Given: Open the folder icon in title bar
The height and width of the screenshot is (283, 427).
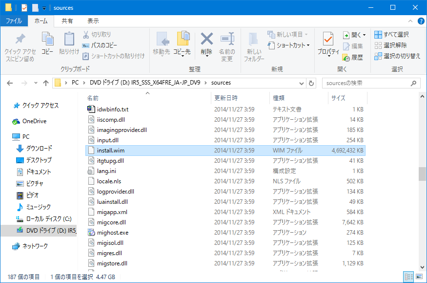Looking at the screenshot, I should click(x=8, y=8).
